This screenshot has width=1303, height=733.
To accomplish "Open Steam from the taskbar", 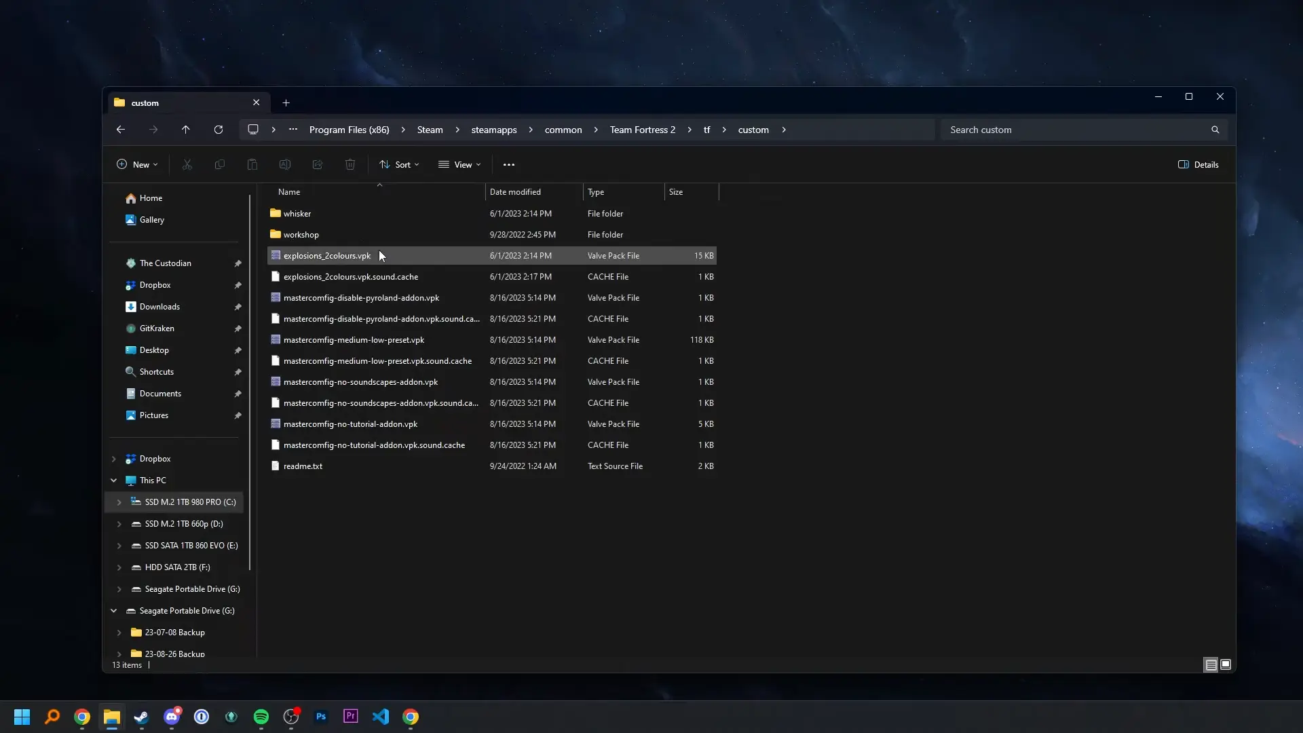I will pos(142,717).
